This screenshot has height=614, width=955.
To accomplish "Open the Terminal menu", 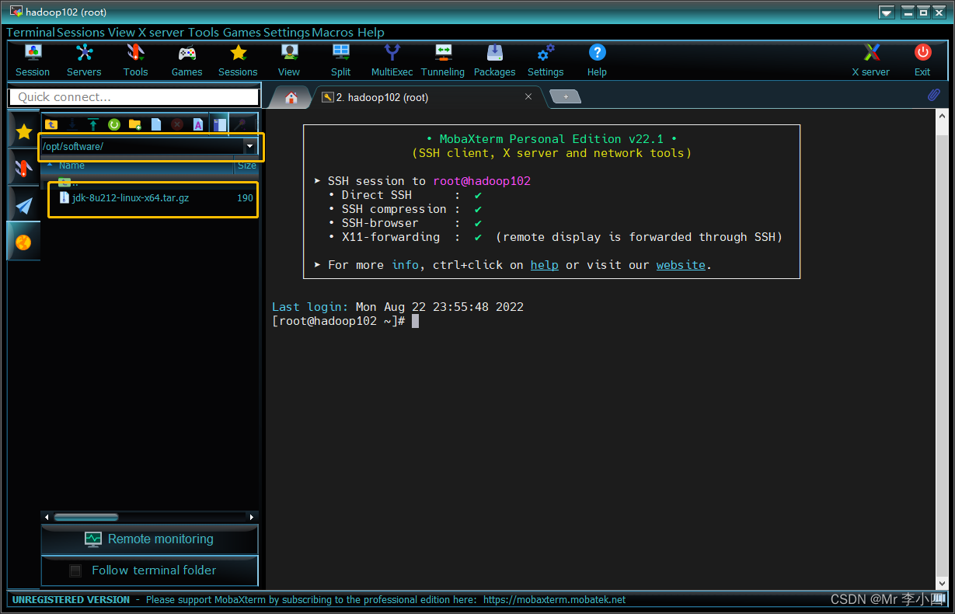I will pos(30,33).
